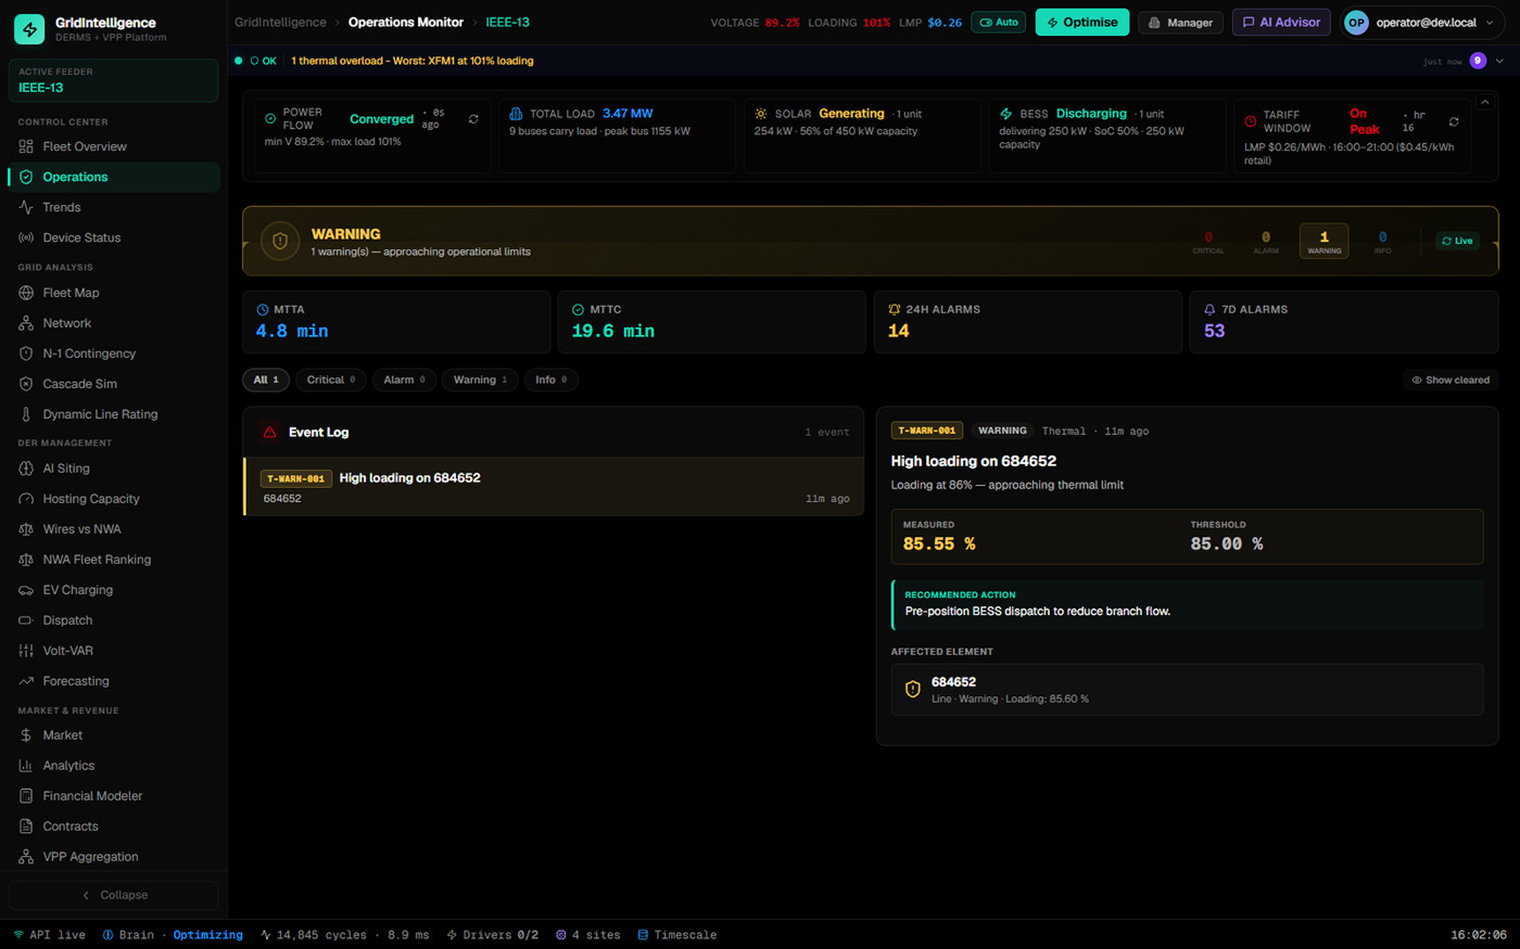The width and height of the screenshot is (1520, 949).
Task: Select the T-WARN-001 event log entry
Action: tap(554, 487)
